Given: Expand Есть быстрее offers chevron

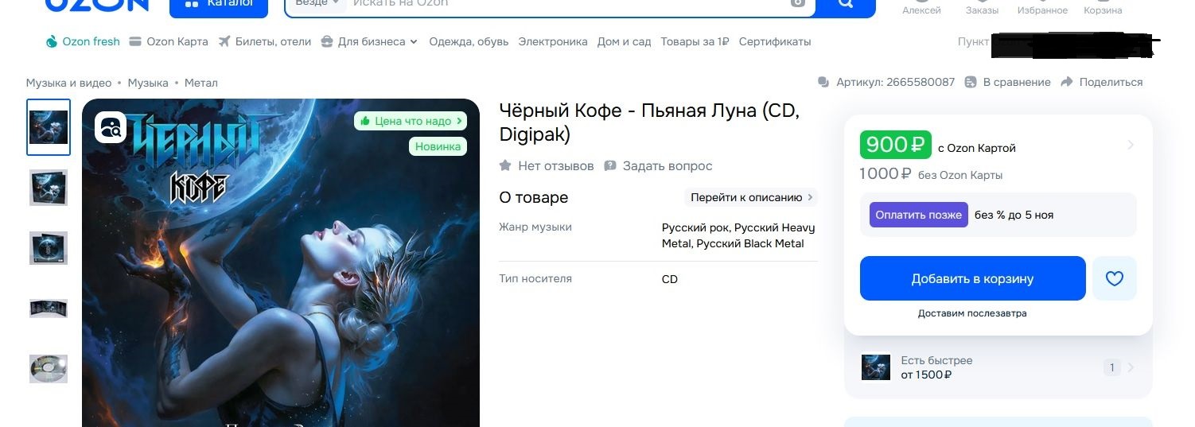Looking at the screenshot, I should tap(1131, 367).
